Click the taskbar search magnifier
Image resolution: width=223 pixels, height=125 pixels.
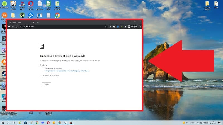[8, 123]
